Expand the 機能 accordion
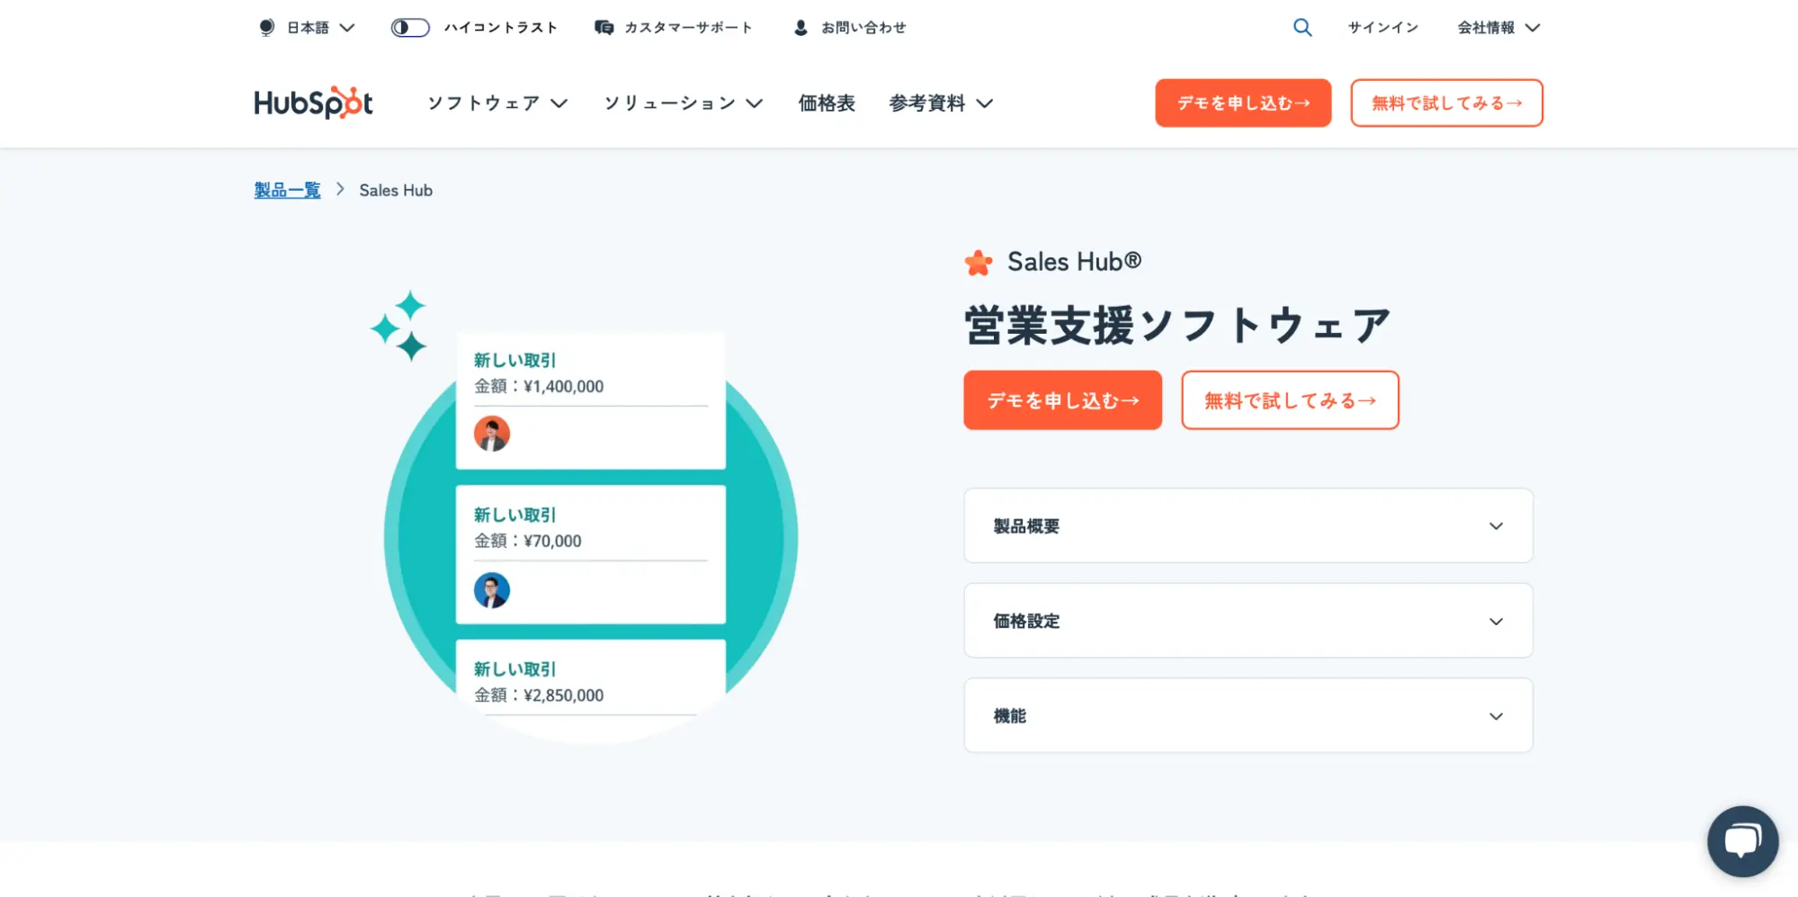The image size is (1798, 897). point(1248,715)
